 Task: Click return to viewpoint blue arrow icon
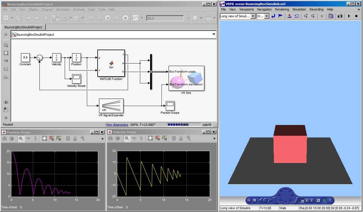click(x=273, y=16)
